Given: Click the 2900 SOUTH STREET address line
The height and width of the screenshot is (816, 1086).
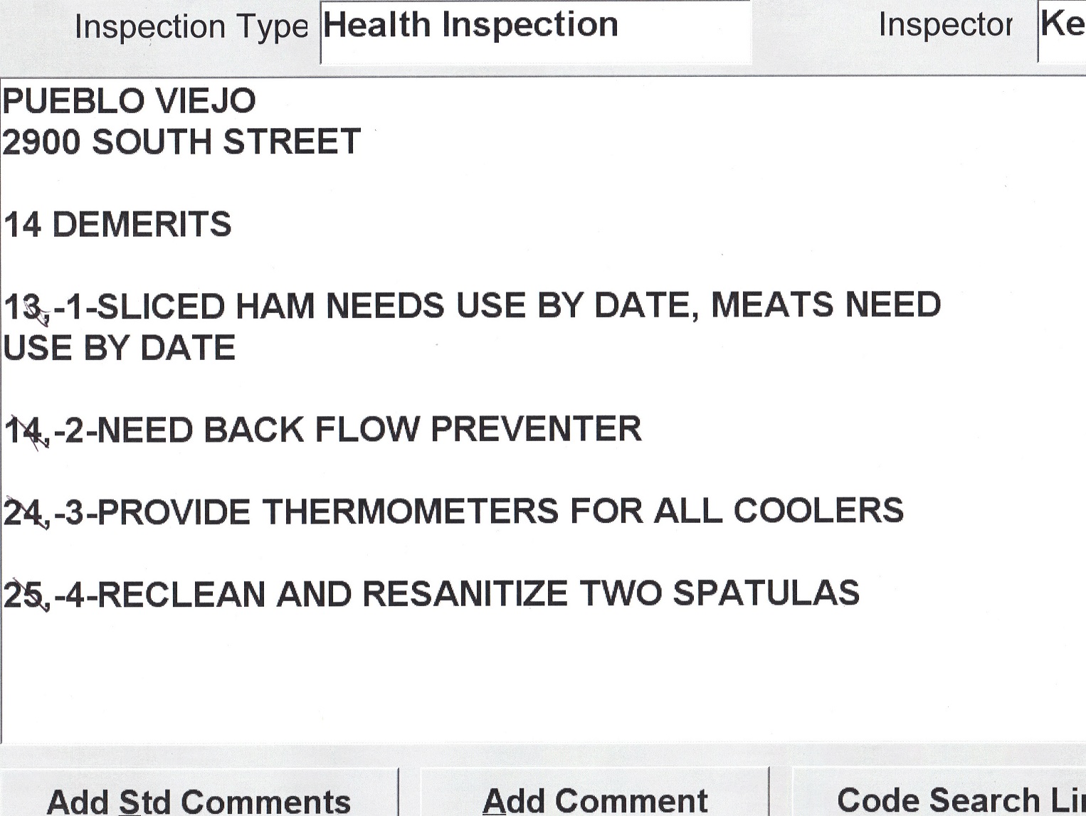Looking at the screenshot, I should pyautogui.click(x=181, y=142).
